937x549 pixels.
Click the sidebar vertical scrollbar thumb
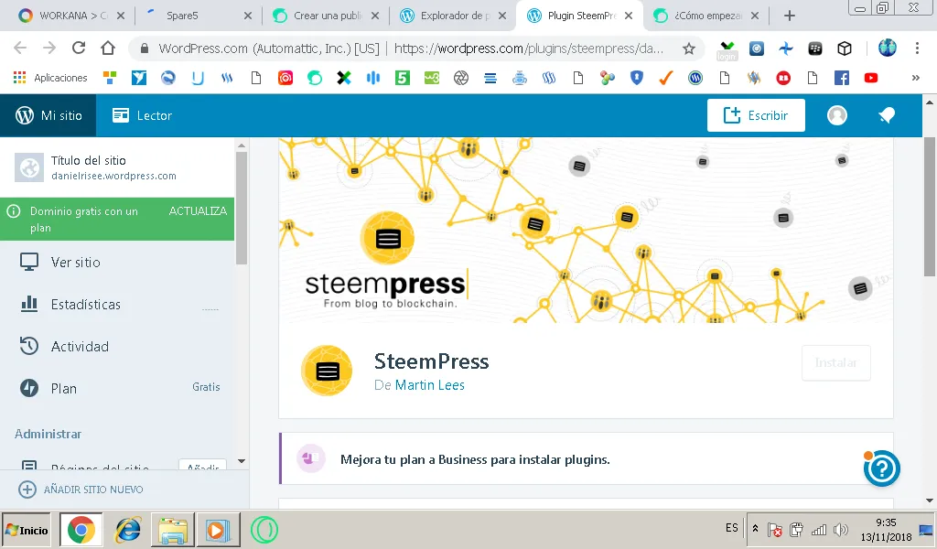point(242,208)
